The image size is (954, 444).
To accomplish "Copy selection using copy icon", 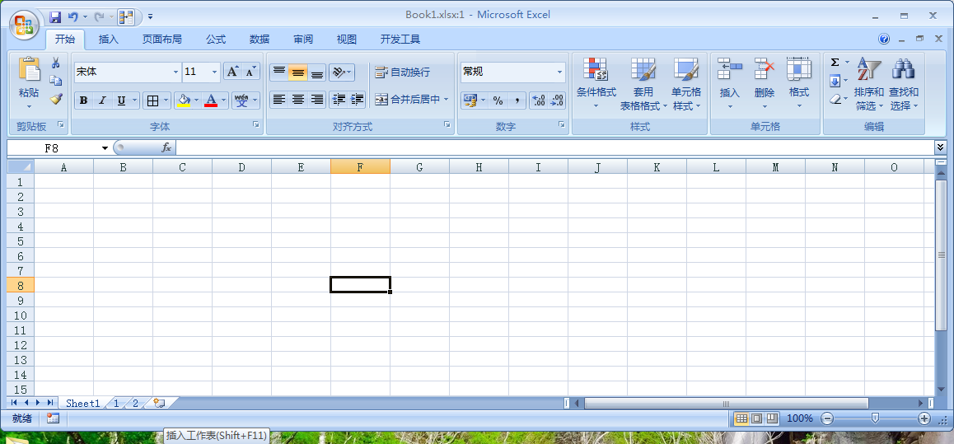I will pos(56,80).
